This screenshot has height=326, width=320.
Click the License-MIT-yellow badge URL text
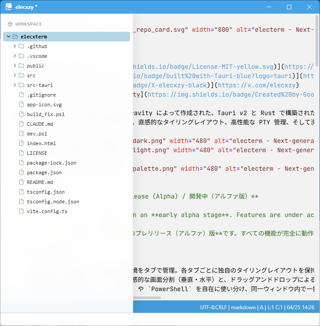(x=204, y=67)
